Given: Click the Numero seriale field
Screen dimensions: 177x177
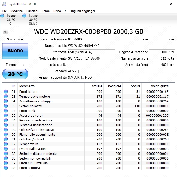Looking at the screenshot, I should (x=91, y=46).
